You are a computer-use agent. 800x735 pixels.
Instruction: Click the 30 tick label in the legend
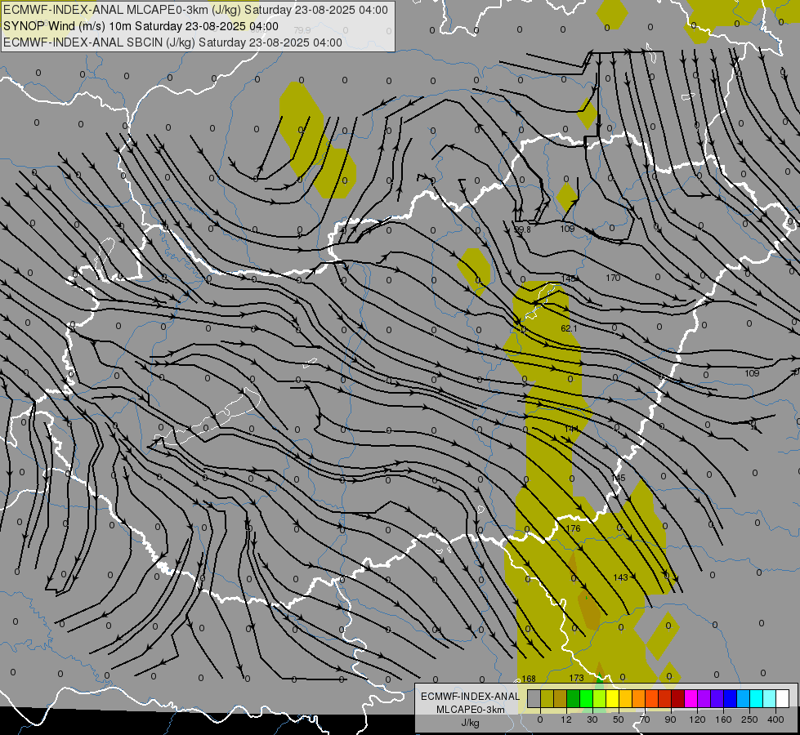[592, 720]
